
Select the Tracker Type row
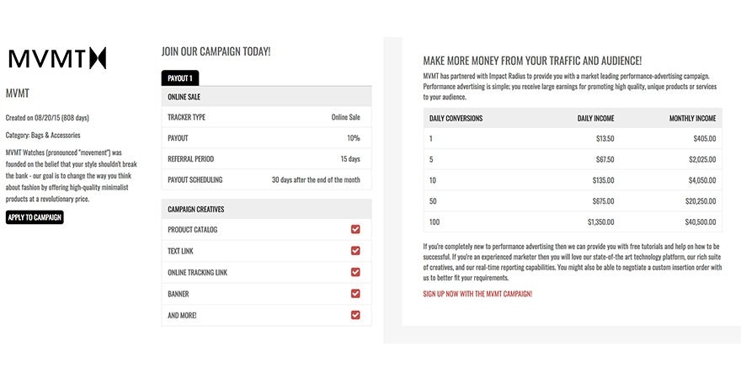266,117
